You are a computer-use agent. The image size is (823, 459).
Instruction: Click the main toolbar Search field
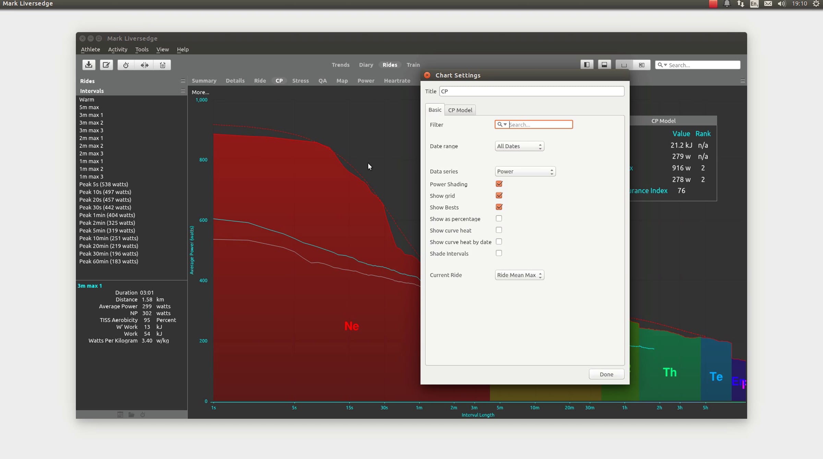[x=697, y=65]
